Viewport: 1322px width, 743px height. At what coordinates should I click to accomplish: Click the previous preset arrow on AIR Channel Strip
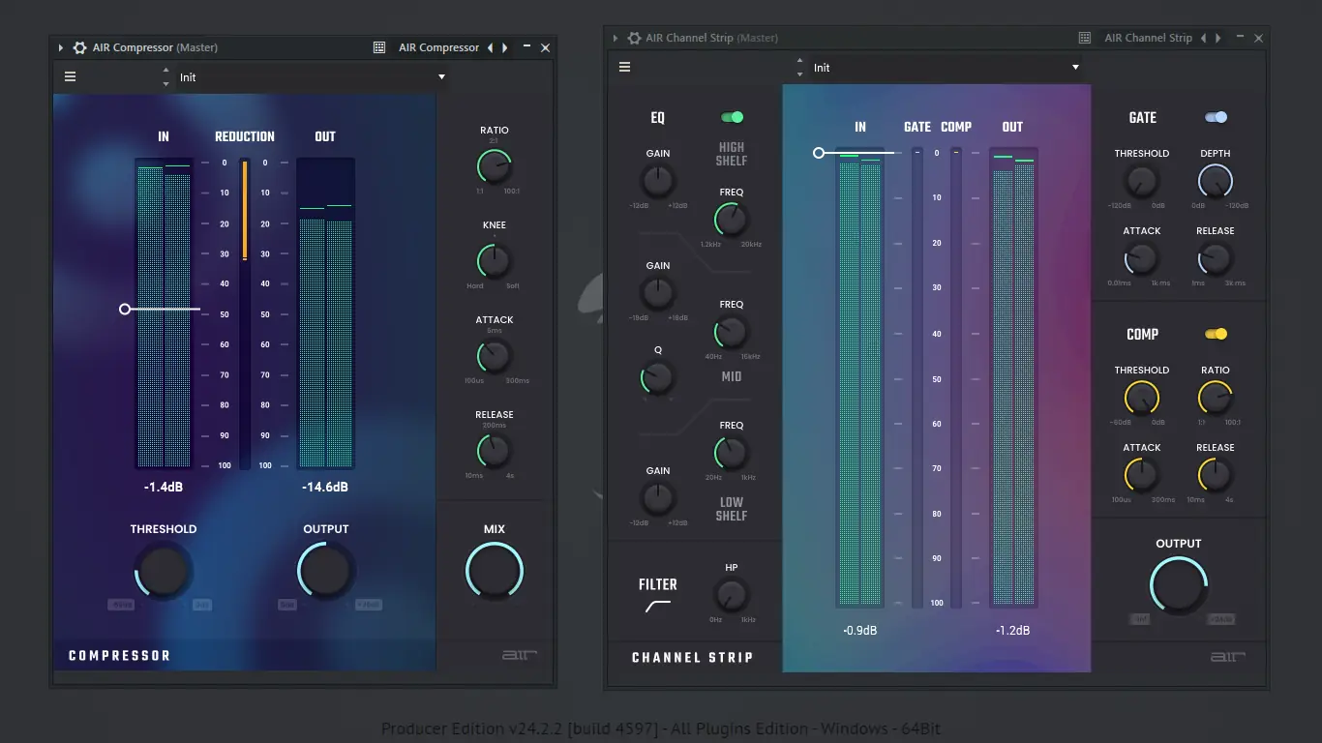pos(1203,38)
